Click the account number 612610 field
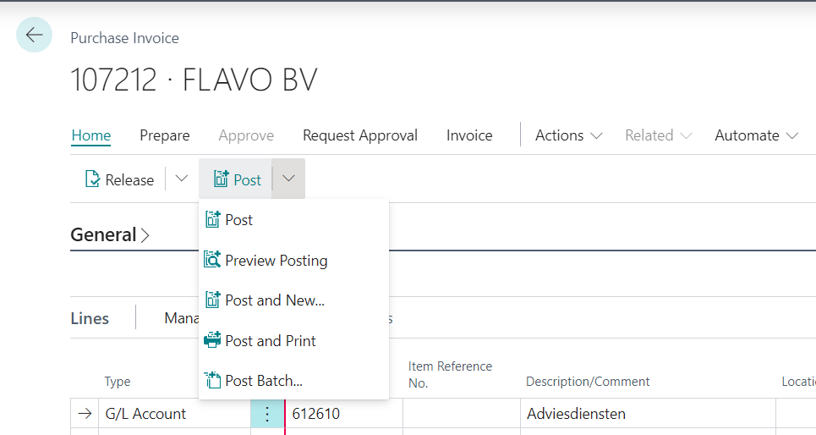 pyautogui.click(x=338, y=414)
